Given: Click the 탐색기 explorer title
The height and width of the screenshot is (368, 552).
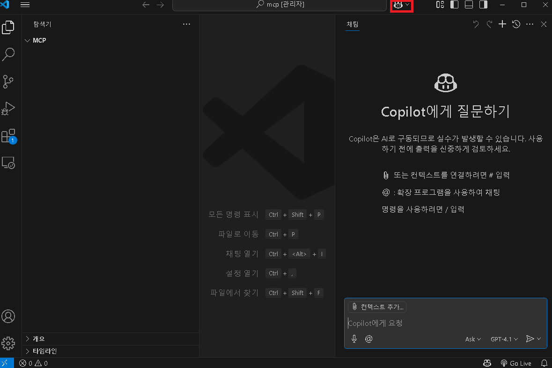Looking at the screenshot, I should pos(43,24).
